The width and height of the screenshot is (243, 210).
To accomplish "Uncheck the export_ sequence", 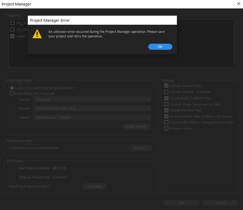I will pos(12,36).
